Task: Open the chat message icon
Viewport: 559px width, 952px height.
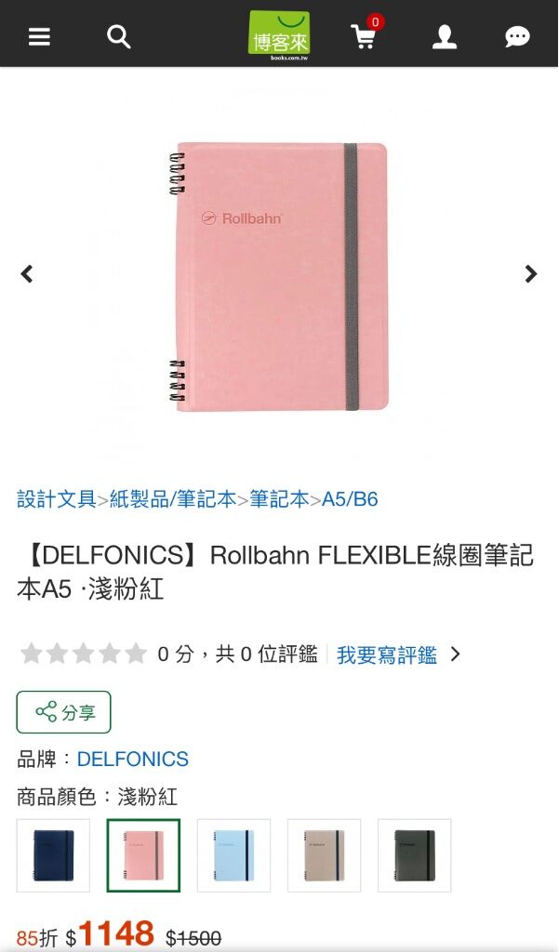Action: [517, 37]
